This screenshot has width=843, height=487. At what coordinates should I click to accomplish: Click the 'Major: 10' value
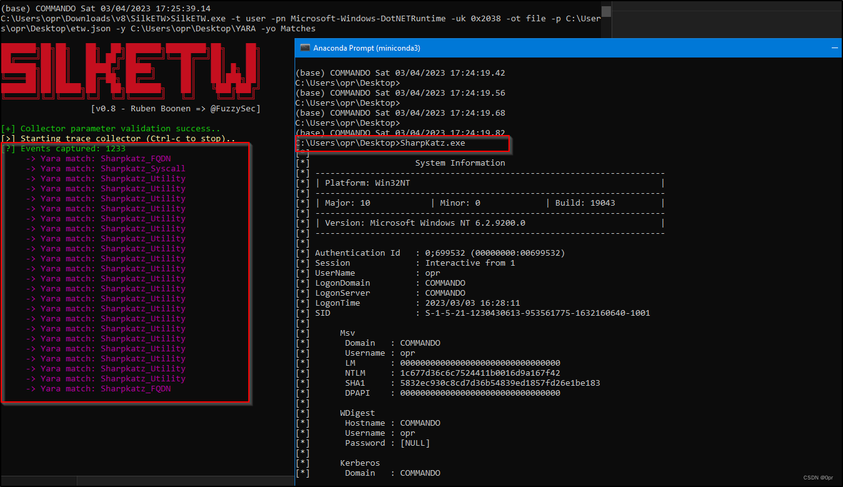tap(348, 203)
